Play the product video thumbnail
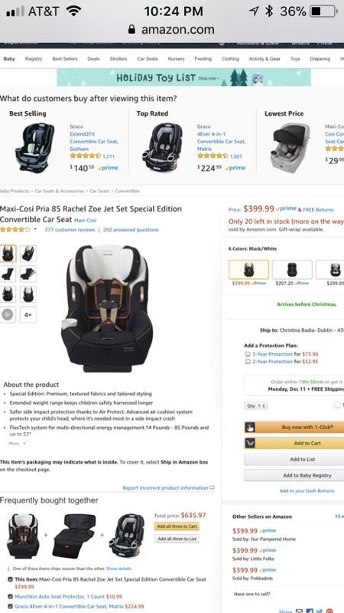Screen dimensions: 344x613 [8, 314]
